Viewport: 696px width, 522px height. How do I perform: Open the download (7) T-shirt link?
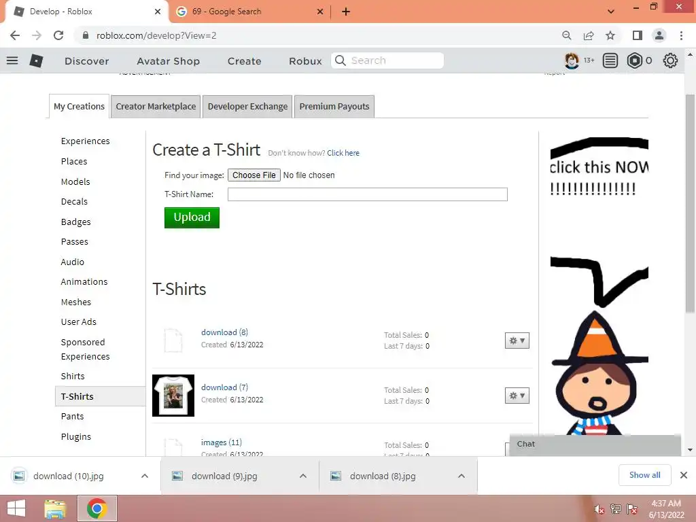tap(224, 387)
